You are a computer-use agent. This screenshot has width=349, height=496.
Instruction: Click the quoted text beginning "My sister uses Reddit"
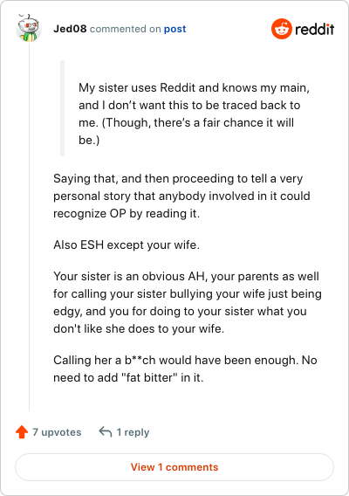click(194, 114)
